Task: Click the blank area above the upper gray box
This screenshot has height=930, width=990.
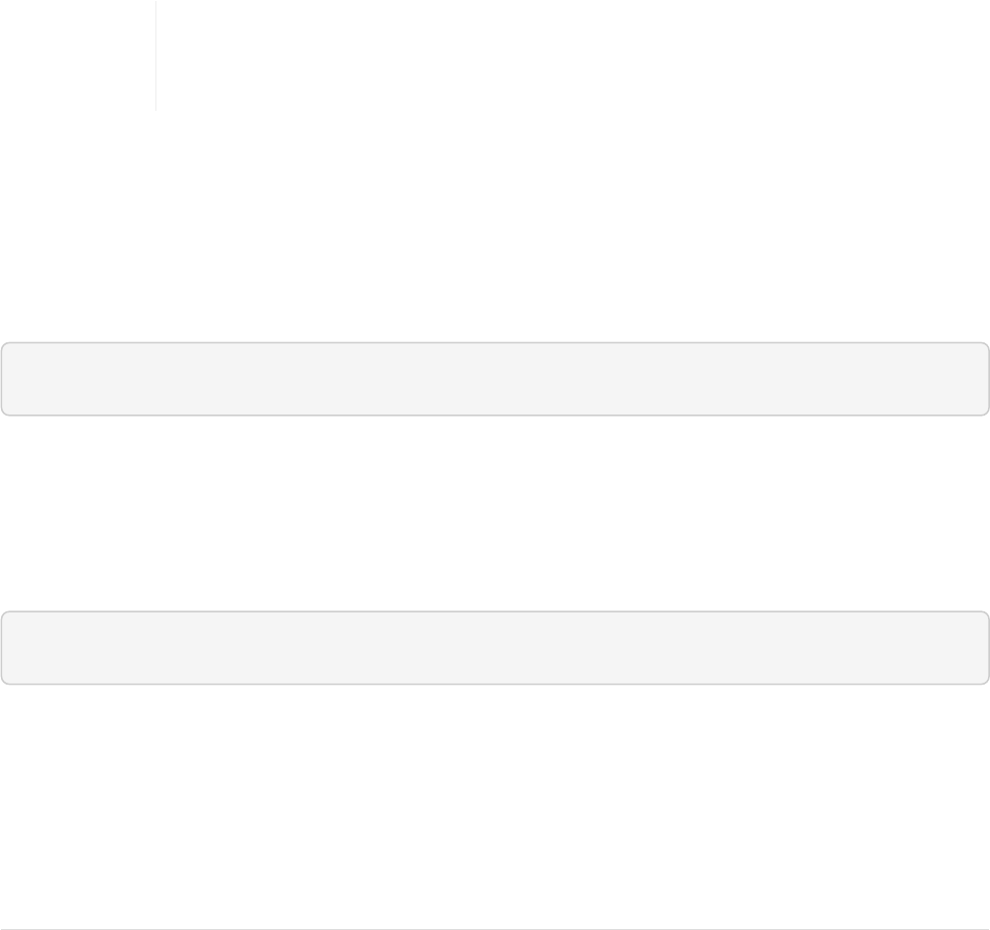Action: pyautogui.click(x=495, y=228)
